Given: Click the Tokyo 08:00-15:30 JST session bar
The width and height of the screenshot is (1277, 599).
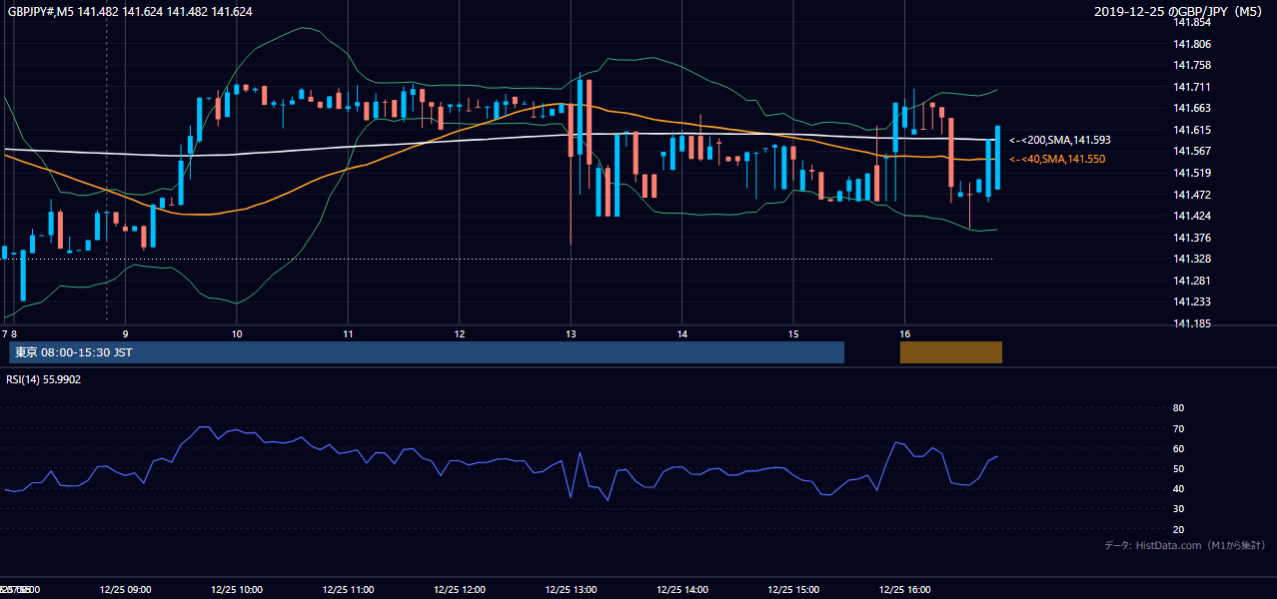Looking at the screenshot, I should click(427, 352).
